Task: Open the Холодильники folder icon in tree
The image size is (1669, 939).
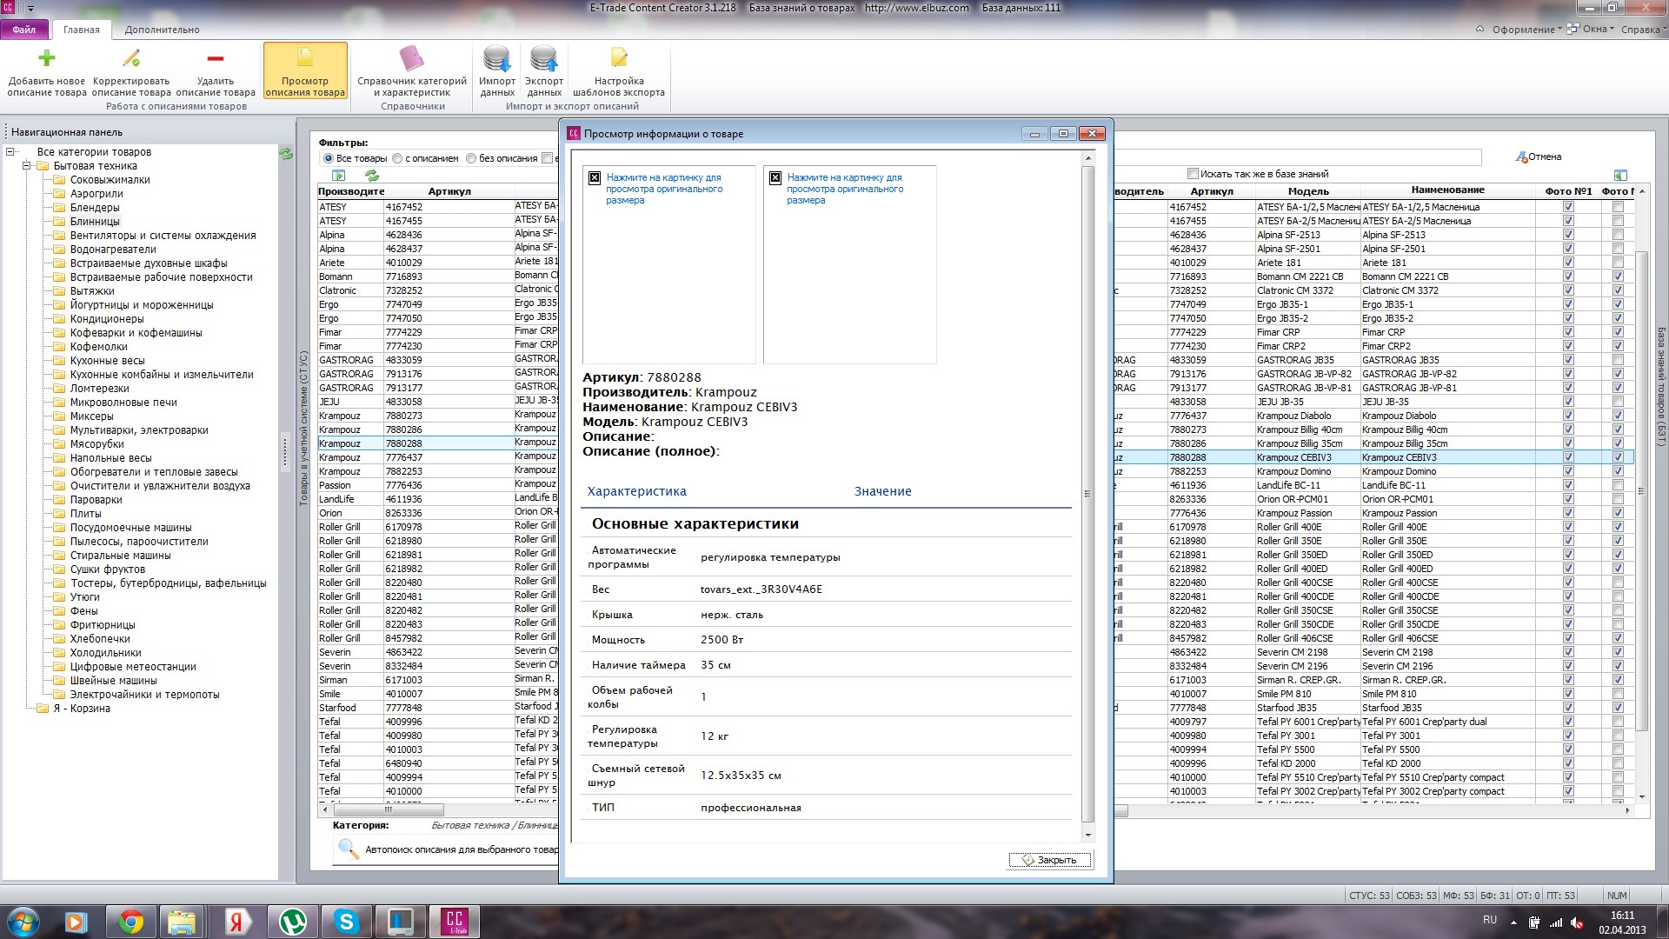Action: click(x=59, y=653)
